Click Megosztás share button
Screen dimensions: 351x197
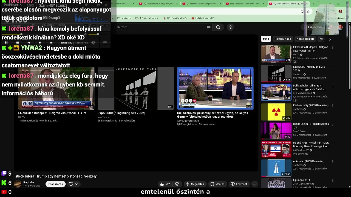pyautogui.click(x=195, y=184)
